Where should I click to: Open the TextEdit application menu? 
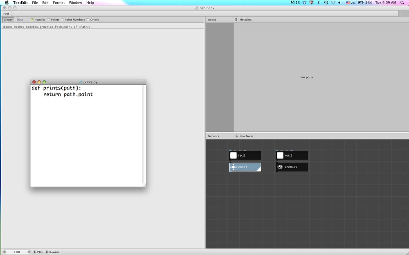20,2
